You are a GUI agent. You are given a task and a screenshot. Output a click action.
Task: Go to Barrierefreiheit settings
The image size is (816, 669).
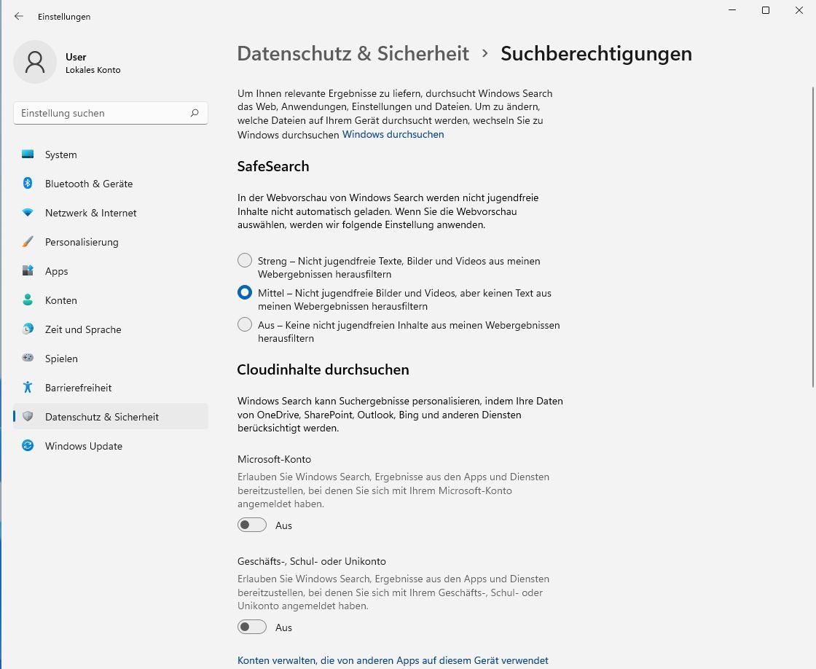click(78, 388)
